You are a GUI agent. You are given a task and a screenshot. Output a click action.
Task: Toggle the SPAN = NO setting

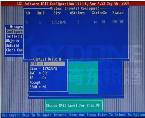[38, 87]
